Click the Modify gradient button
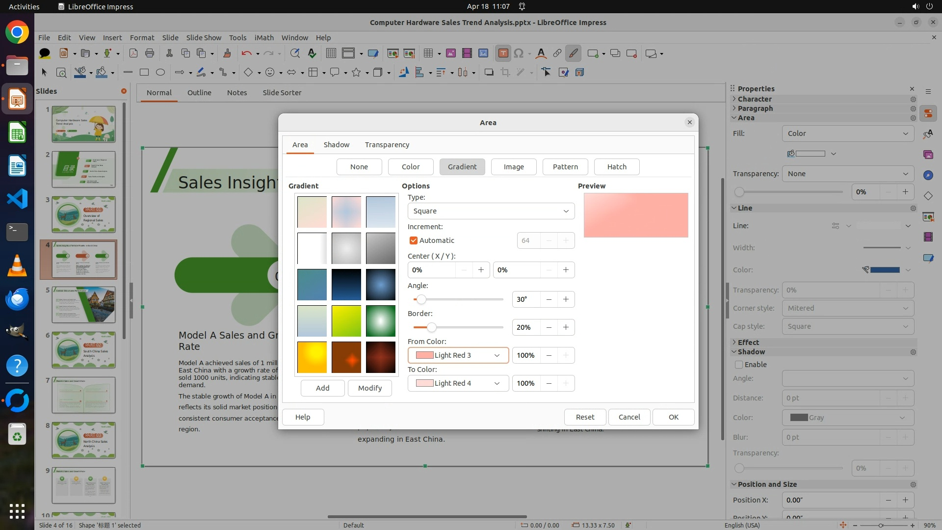Screen dimensions: 942x530 369,388
